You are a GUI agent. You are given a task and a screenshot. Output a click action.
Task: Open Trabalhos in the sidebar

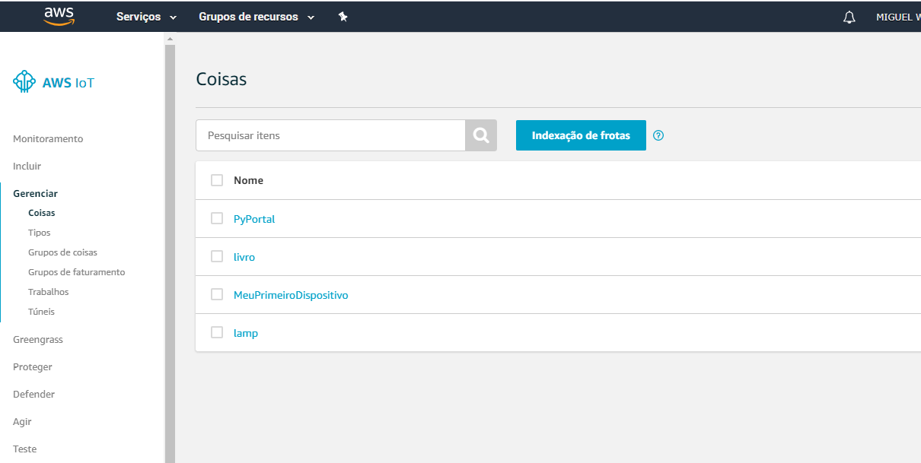pyautogui.click(x=49, y=292)
